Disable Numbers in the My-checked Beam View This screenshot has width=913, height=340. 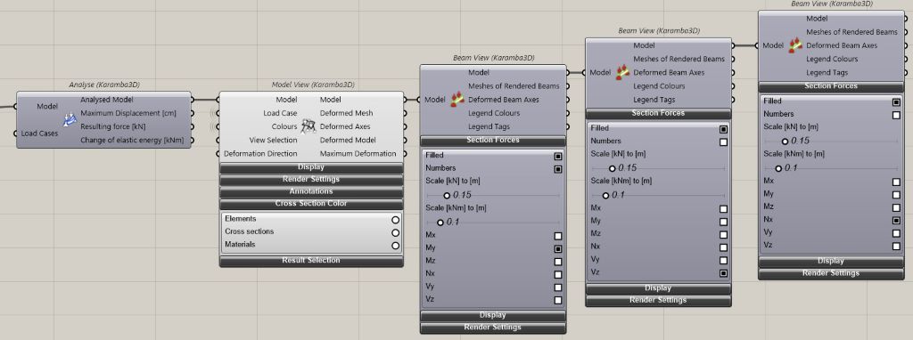tap(558, 169)
